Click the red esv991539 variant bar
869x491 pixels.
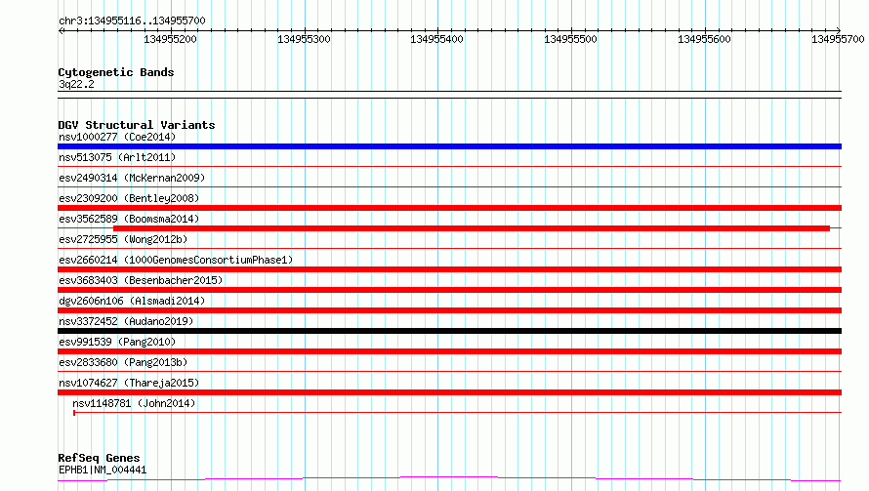click(x=449, y=351)
